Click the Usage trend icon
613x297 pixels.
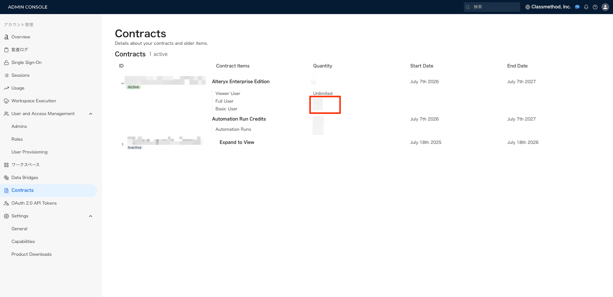point(6,88)
